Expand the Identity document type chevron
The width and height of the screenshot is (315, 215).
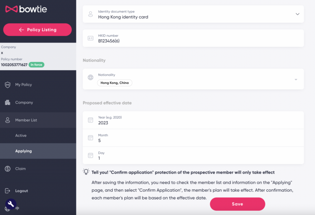297,14
